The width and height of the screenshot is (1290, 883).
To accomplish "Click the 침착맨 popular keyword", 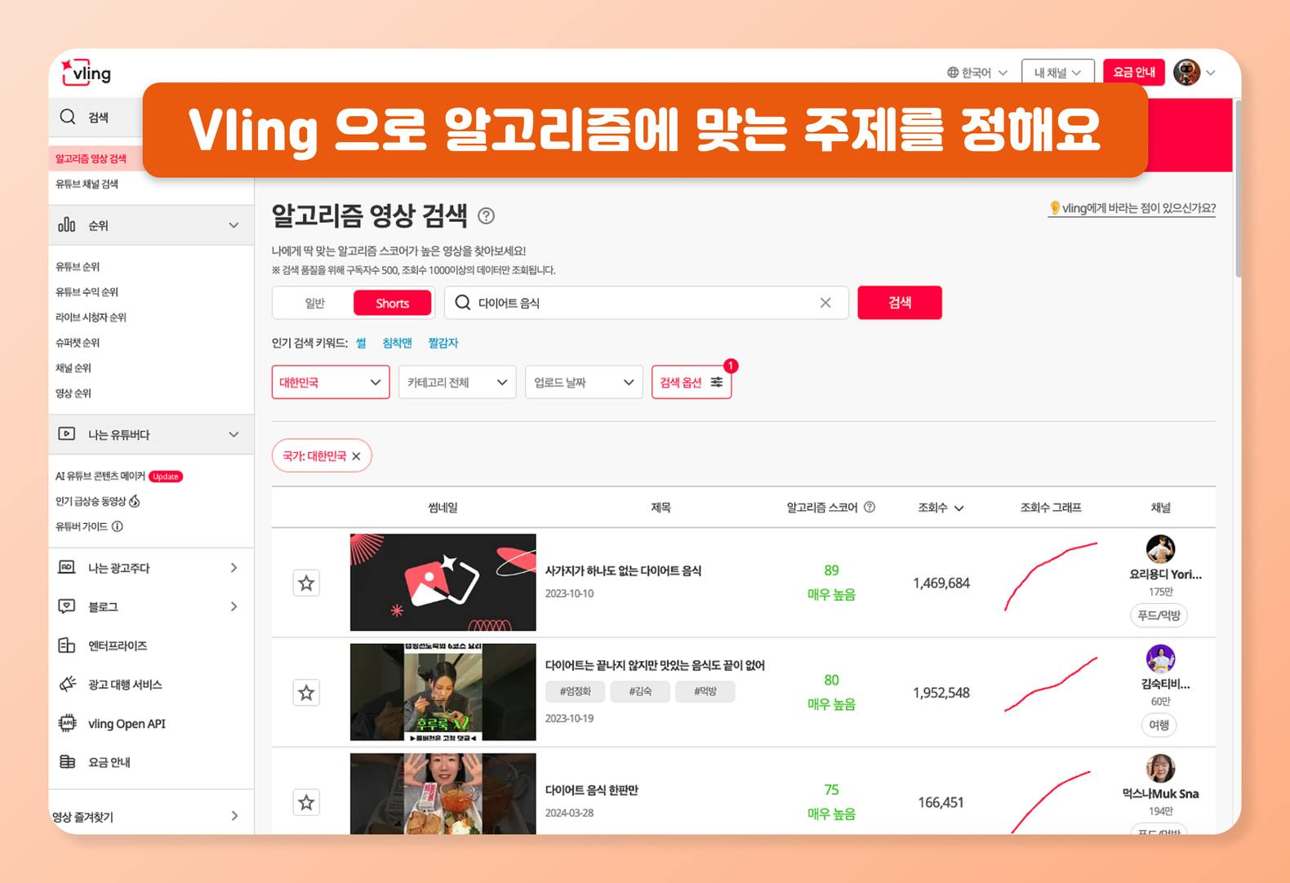I will click(x=397, y=343).
